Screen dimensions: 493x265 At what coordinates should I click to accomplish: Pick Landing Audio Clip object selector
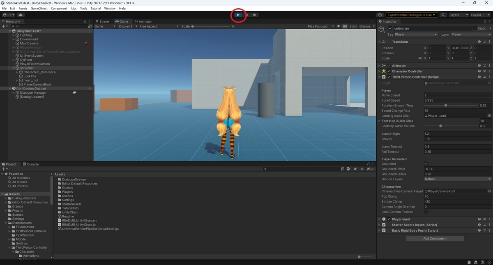point(489,116)
